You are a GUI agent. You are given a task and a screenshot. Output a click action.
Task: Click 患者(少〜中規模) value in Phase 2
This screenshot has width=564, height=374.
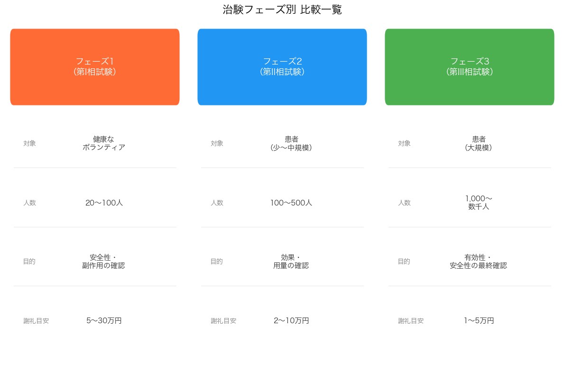pos(291,143)
